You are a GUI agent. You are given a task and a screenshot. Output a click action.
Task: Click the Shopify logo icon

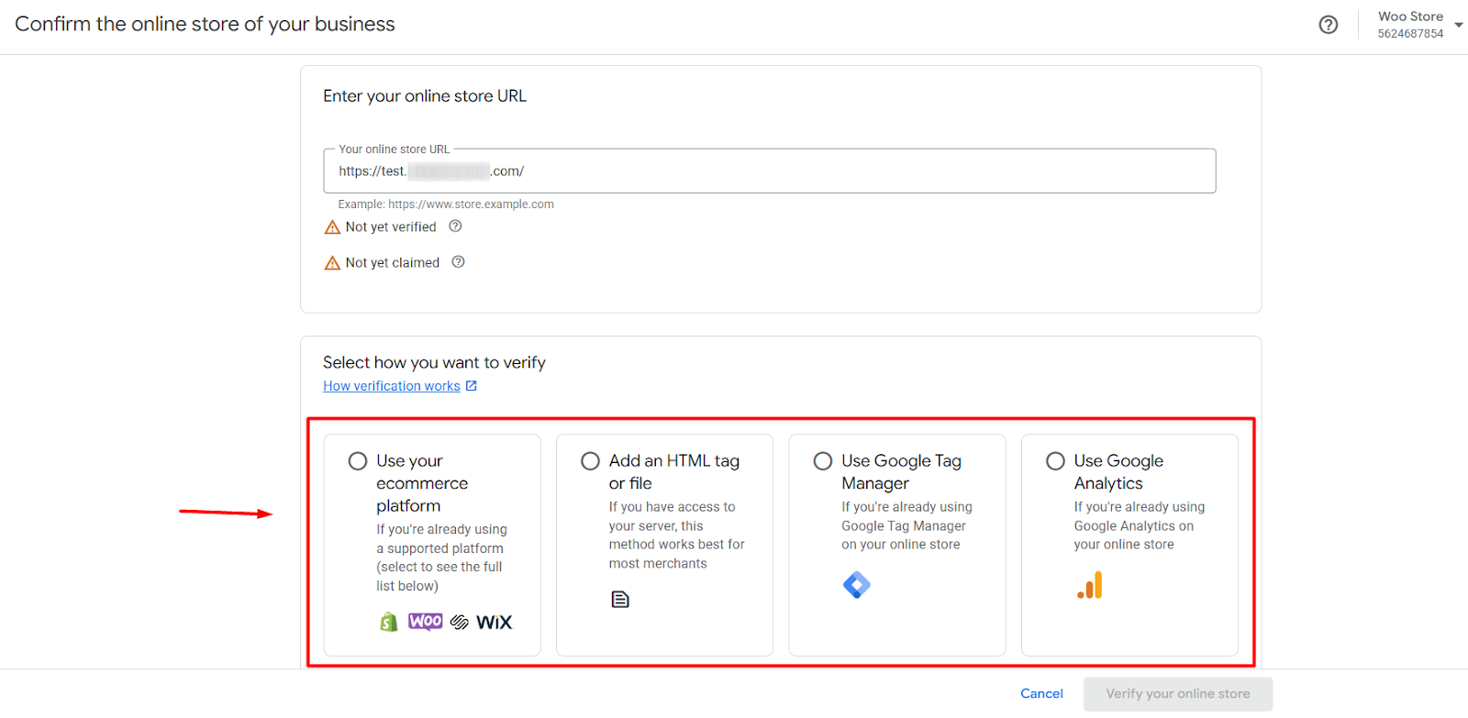pos(389,622)
